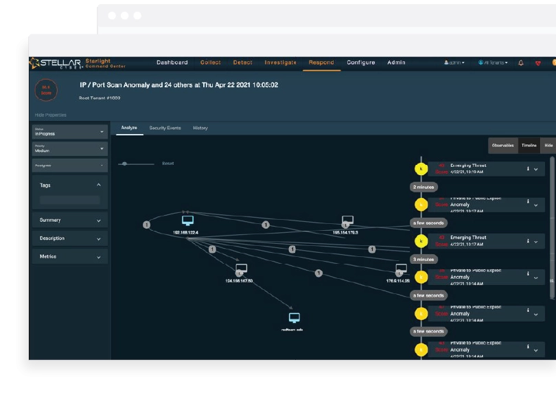Select the light-blue redteam host node
Viewport: 556px width, 395px height.
pos(294,318)
